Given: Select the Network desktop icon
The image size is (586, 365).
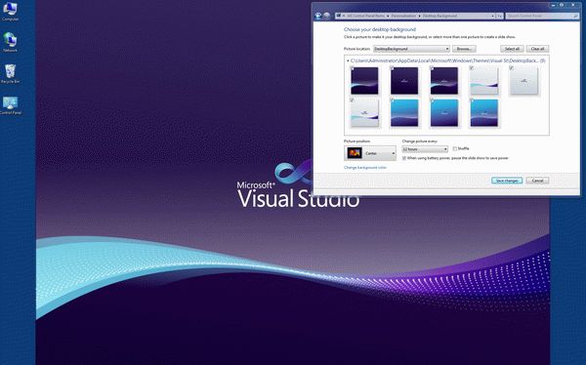Looking at the screenshot, I should pyautogui.click(x=10, y=41).
